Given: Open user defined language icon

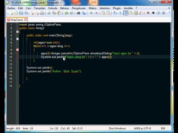Looking at the screenshot, I should pos(131,13).
